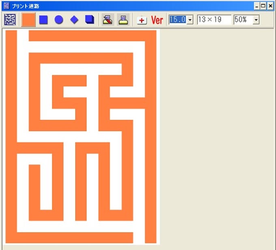Click the プリント迷路 window title text
276x250 pixels.
coord(26,6)
